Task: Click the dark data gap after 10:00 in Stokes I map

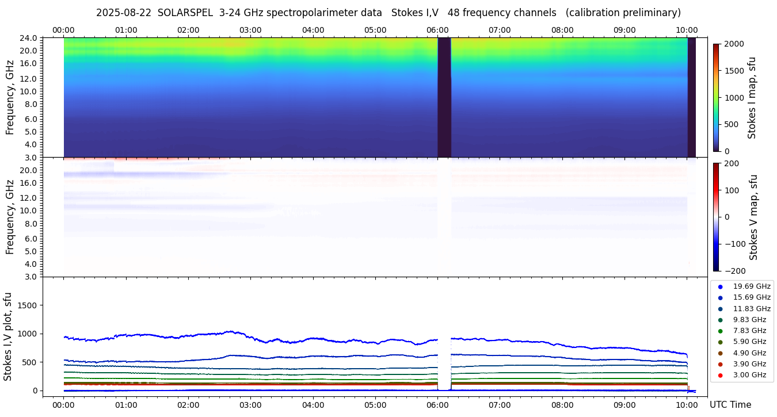Action: pos(691,98)
